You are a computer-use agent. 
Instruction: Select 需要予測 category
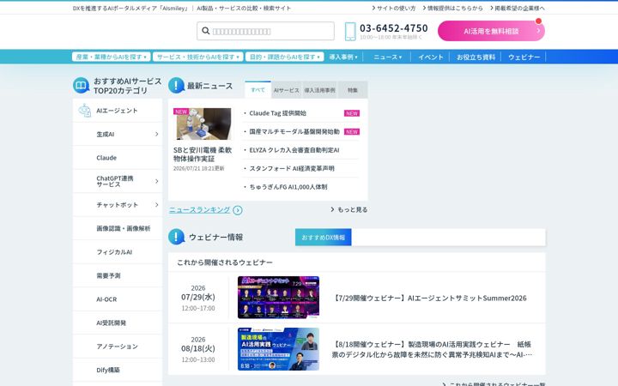click(118, 275)
